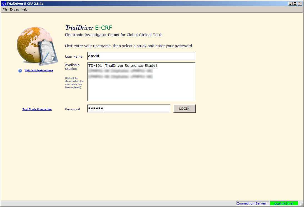
Task: Click the window resize grip corner
Action: tap(301, 204)
